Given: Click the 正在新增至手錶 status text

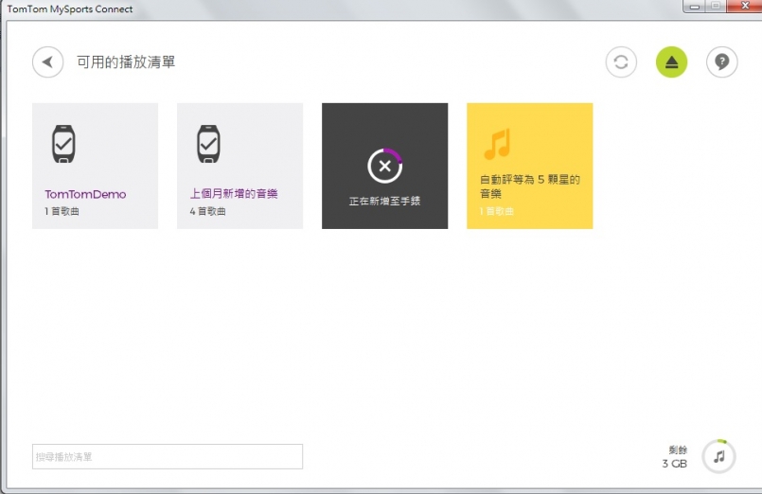Looking at the screenshot, I should pos(384,202).
